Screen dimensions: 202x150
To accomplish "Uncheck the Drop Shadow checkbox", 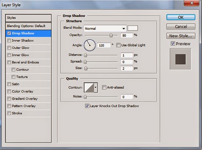I will pos(9,33).
